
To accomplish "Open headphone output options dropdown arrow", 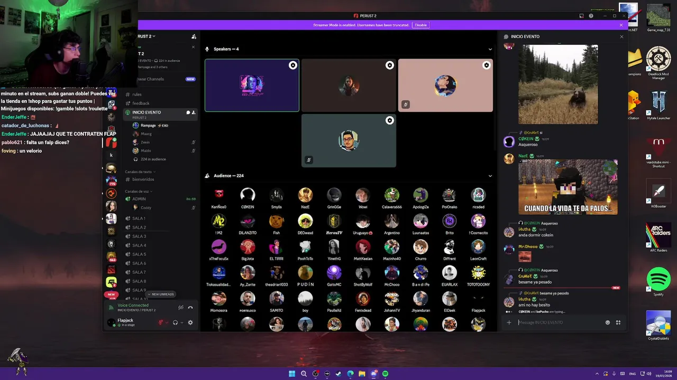I will 182,322.
